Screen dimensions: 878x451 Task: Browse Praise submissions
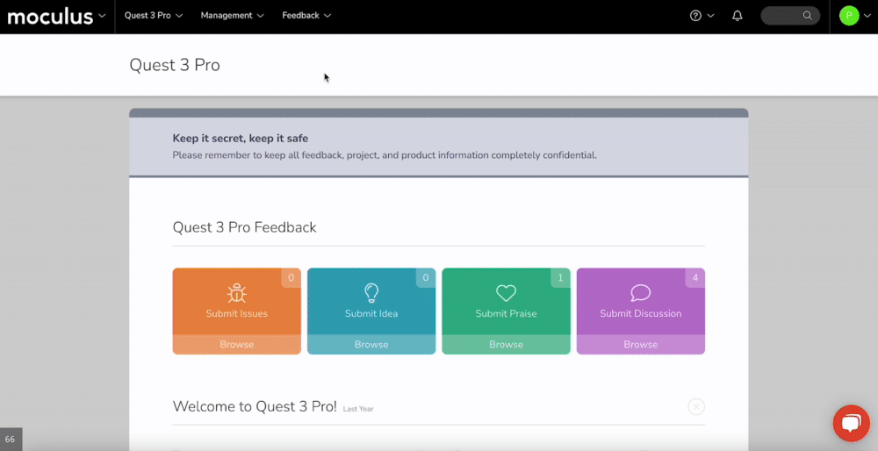tap(506, 345)
